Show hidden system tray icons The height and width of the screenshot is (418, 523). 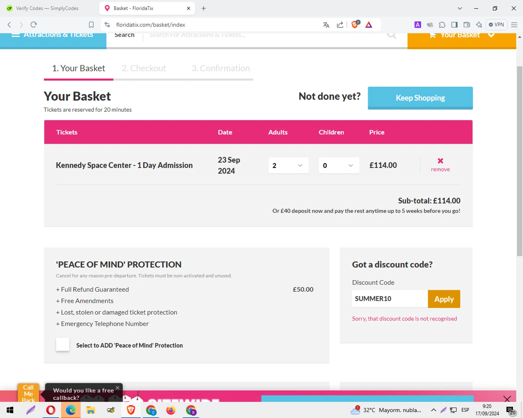tap(433, 410)
